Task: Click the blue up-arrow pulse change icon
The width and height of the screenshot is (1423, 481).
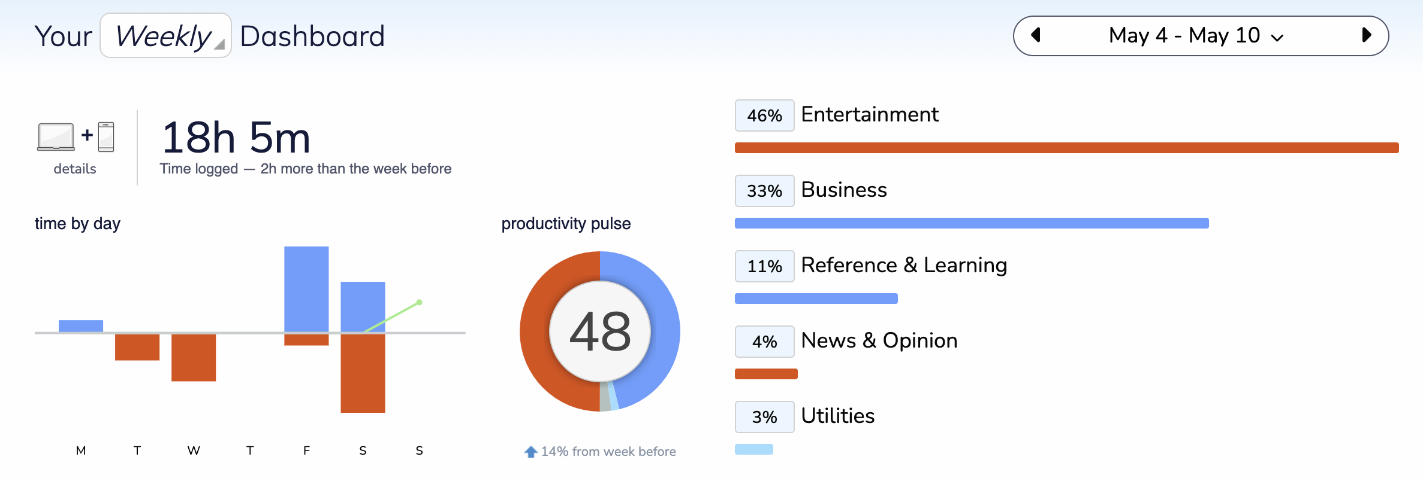Action: tap(530, 452)
